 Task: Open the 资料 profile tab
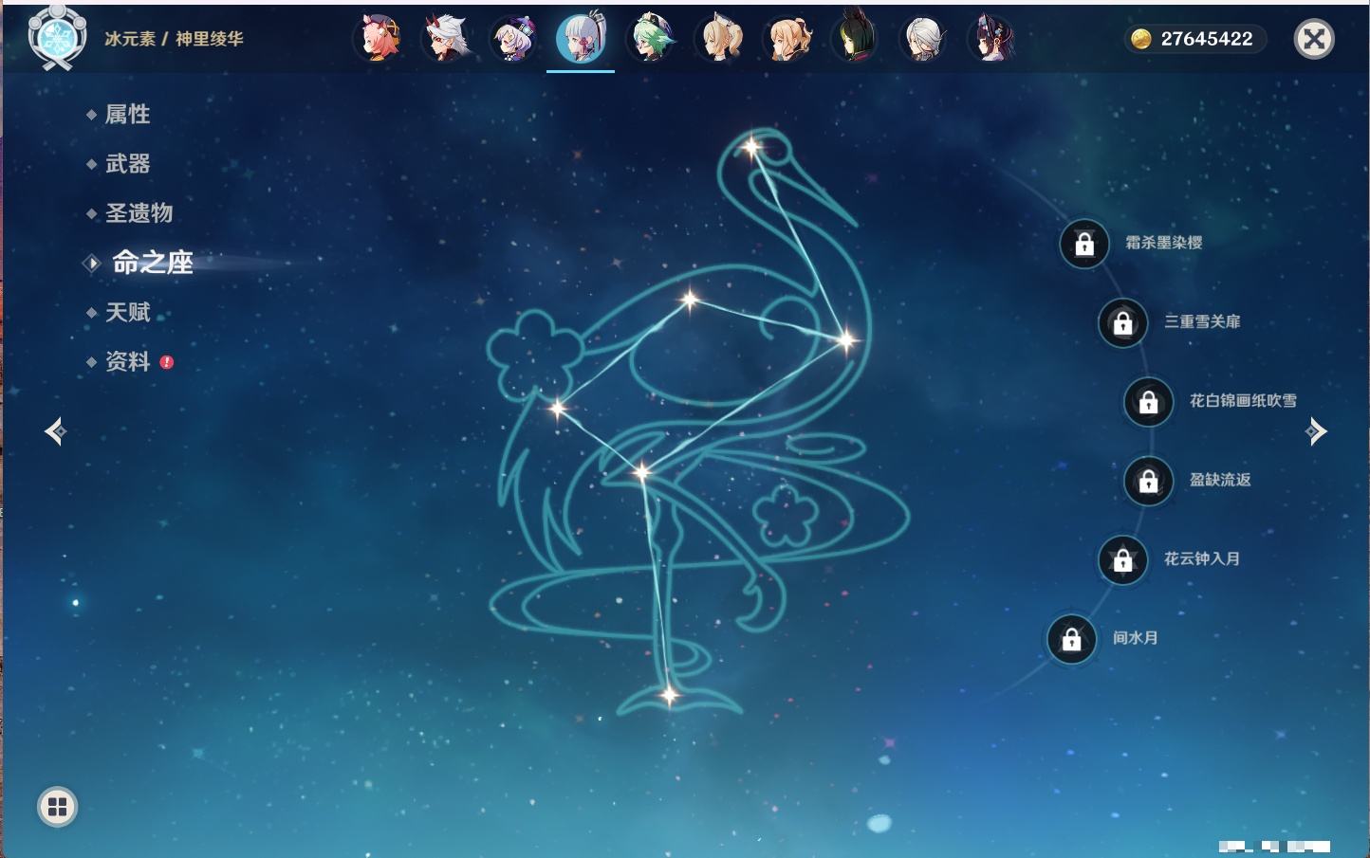127,362
